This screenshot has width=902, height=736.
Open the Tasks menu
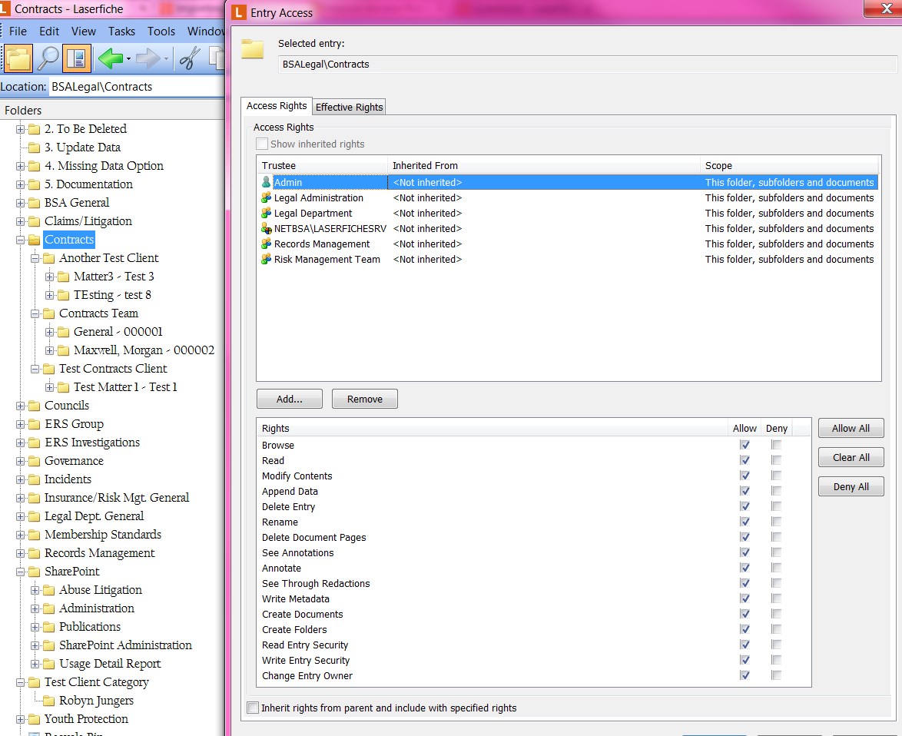coord(121,31)
